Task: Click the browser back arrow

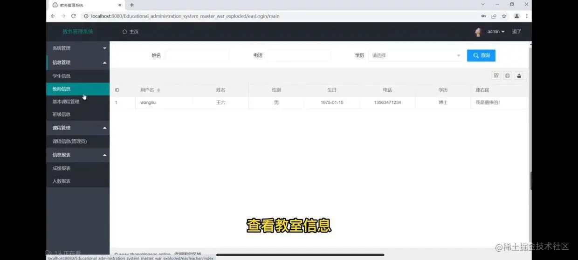Action: 53,16
